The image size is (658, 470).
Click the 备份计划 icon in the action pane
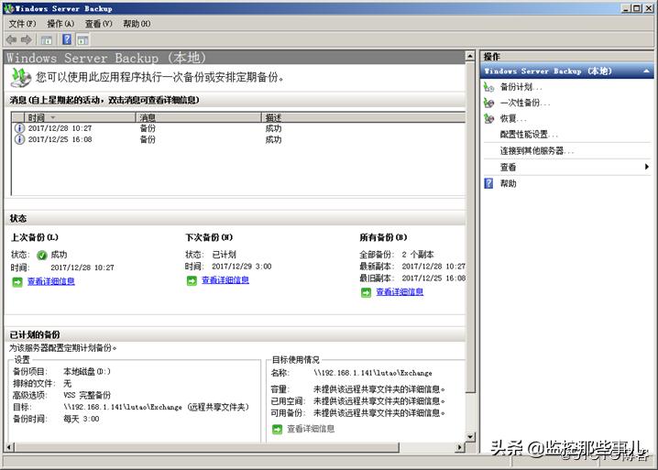pos(488,87)
